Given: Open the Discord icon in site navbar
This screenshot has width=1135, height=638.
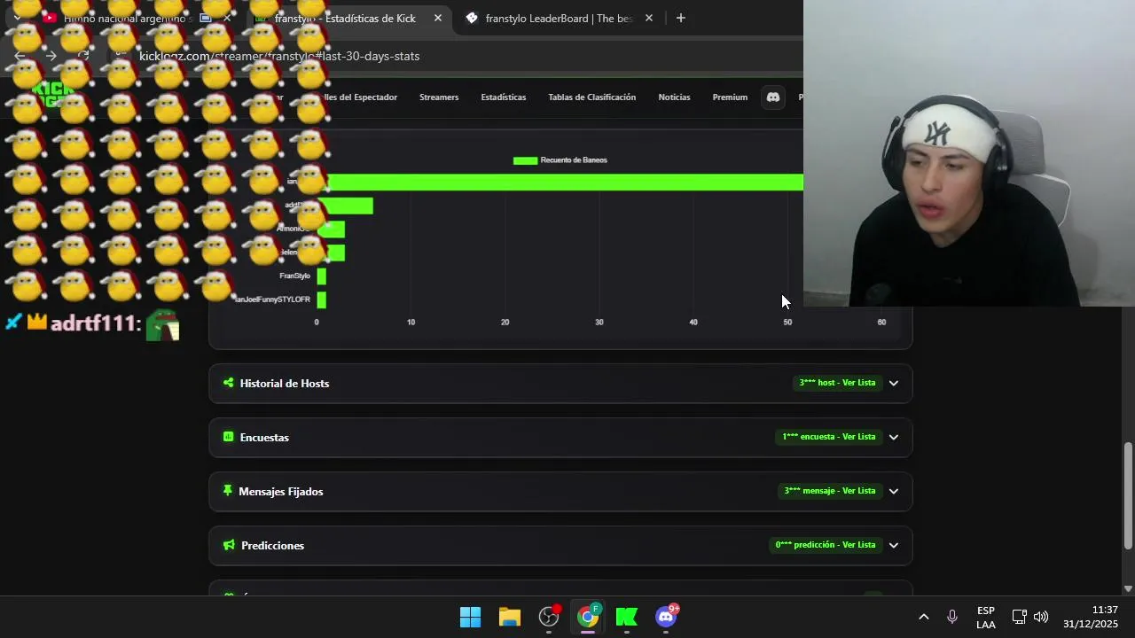Looking at the screenshot, I should [773, 97].
